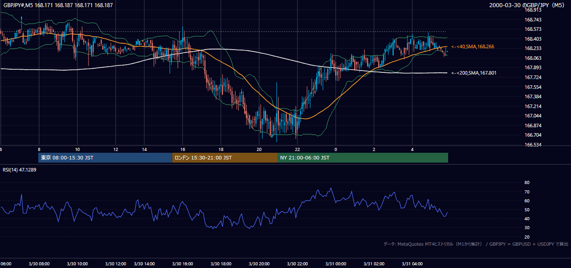Select the NY session bar 'NY 21:00-06:00 JST'
Image resolution: width=571 pixels, height=268 pixels.
(x=363, y=158)
